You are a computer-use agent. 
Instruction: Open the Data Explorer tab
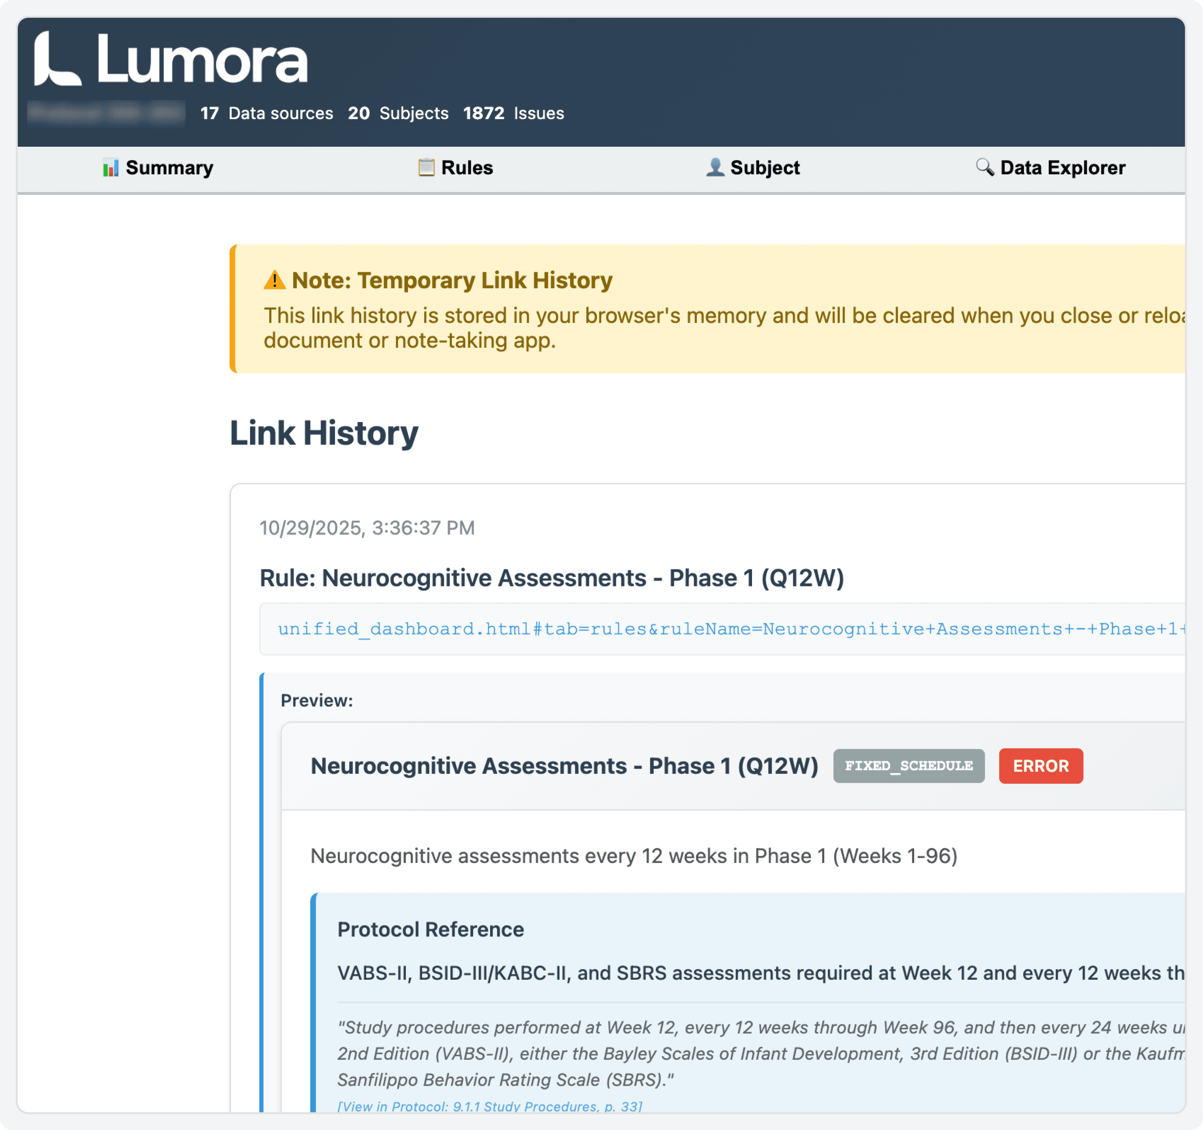(x=1062, y=168)
